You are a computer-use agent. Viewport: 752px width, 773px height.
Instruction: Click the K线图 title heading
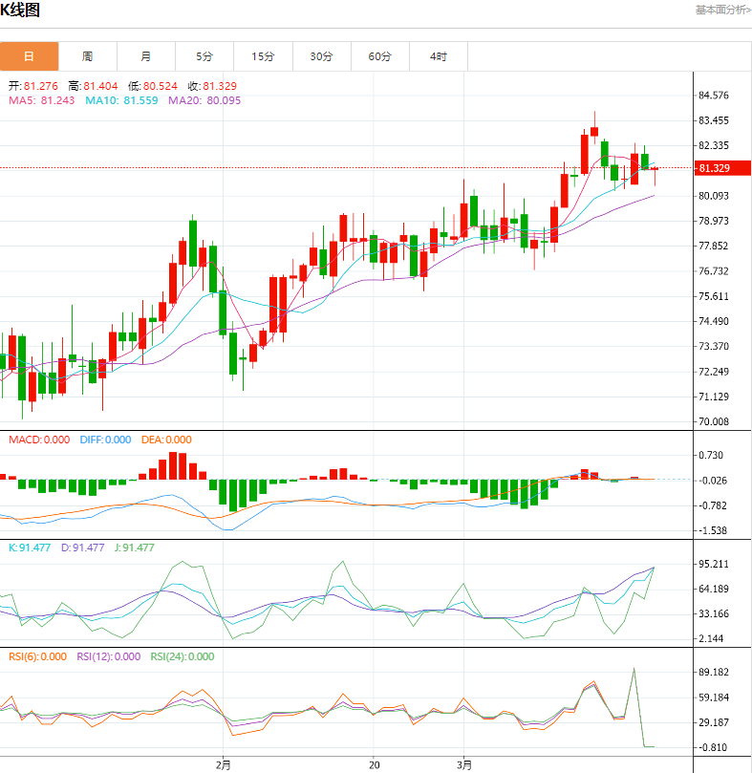pos(20,11)
